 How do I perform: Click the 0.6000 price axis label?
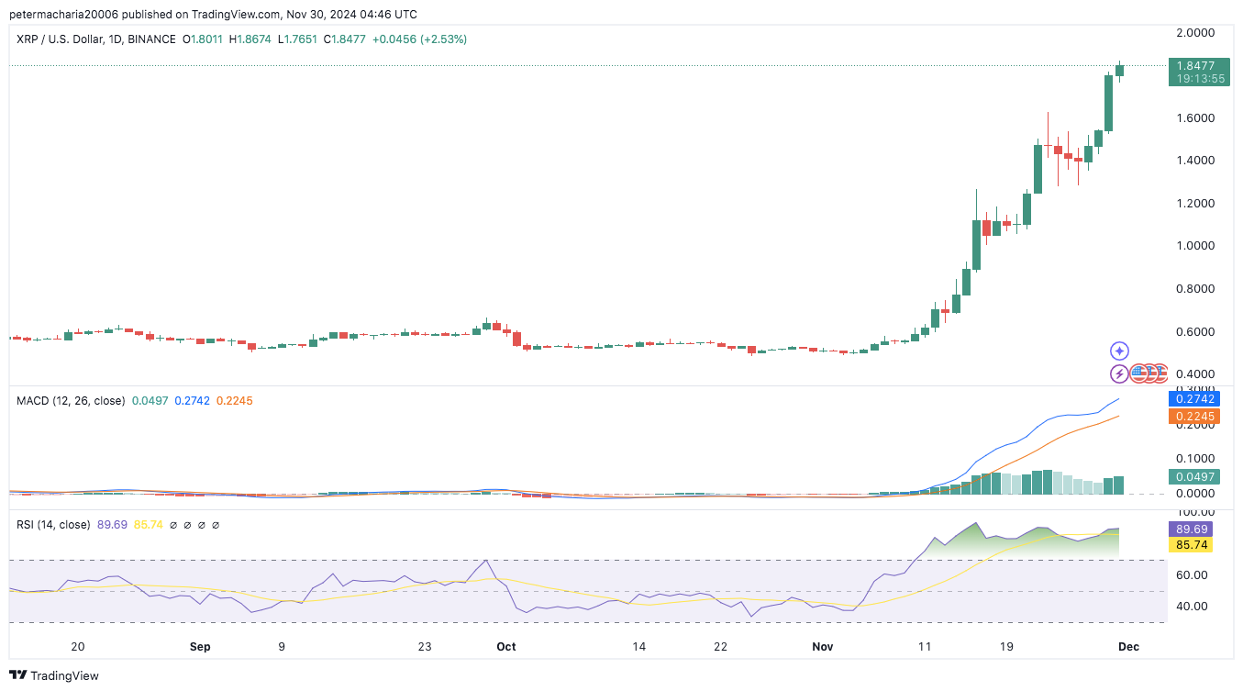(1195, 331)
